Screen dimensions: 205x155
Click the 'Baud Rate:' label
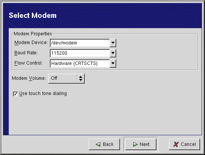pos(26,53)
